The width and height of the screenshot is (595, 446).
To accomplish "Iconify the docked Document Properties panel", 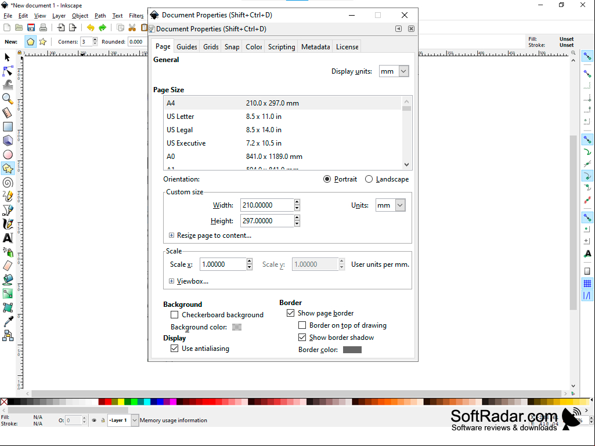I will click(398, 29).
